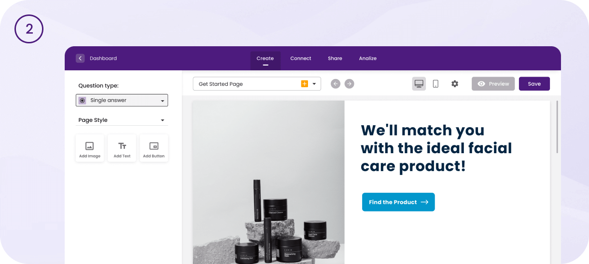Select the Find the Product button on canvas
The width and height of the screenshot is (589, 264).
pyautogui.click(x=398, y=202)
